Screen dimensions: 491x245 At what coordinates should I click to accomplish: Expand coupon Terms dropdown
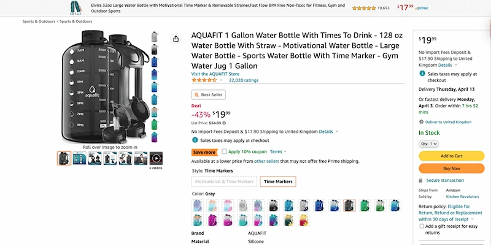click(x=279, y=151)
